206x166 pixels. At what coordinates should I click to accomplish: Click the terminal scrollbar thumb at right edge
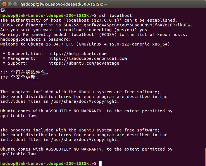coord(205,157)
